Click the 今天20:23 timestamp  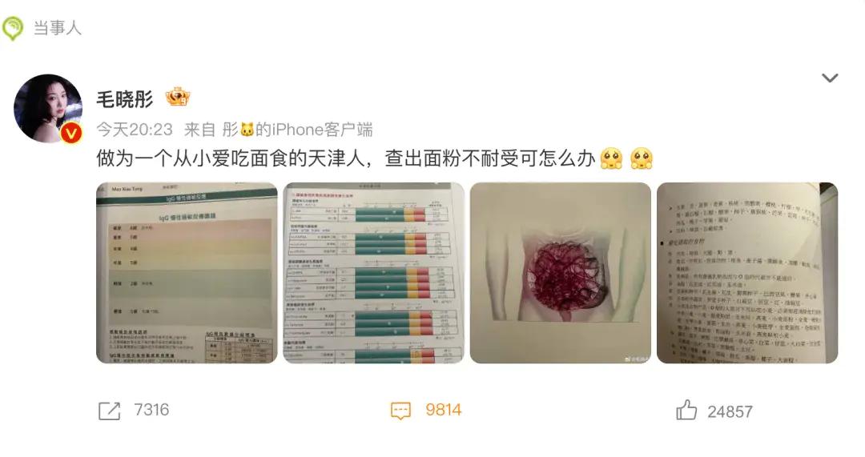coord(135,130)
